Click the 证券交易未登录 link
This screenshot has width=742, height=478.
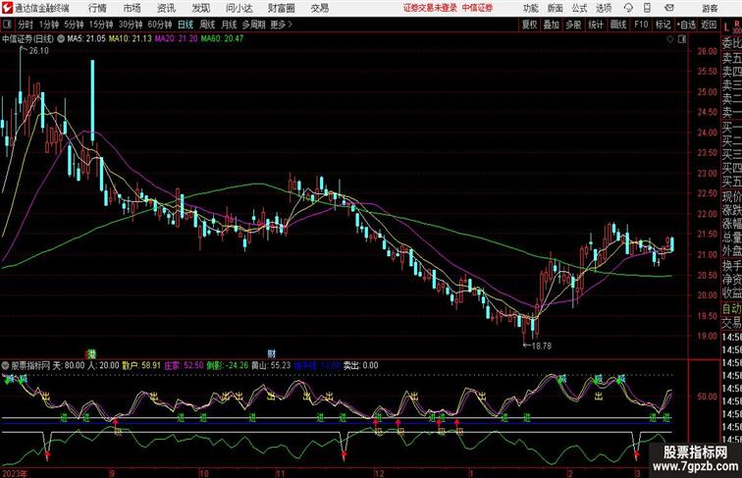coord(430,8)
